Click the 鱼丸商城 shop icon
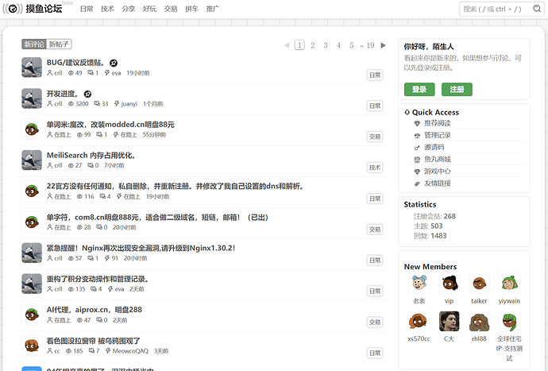The image size is (548, 371). [x=417, y=160]
